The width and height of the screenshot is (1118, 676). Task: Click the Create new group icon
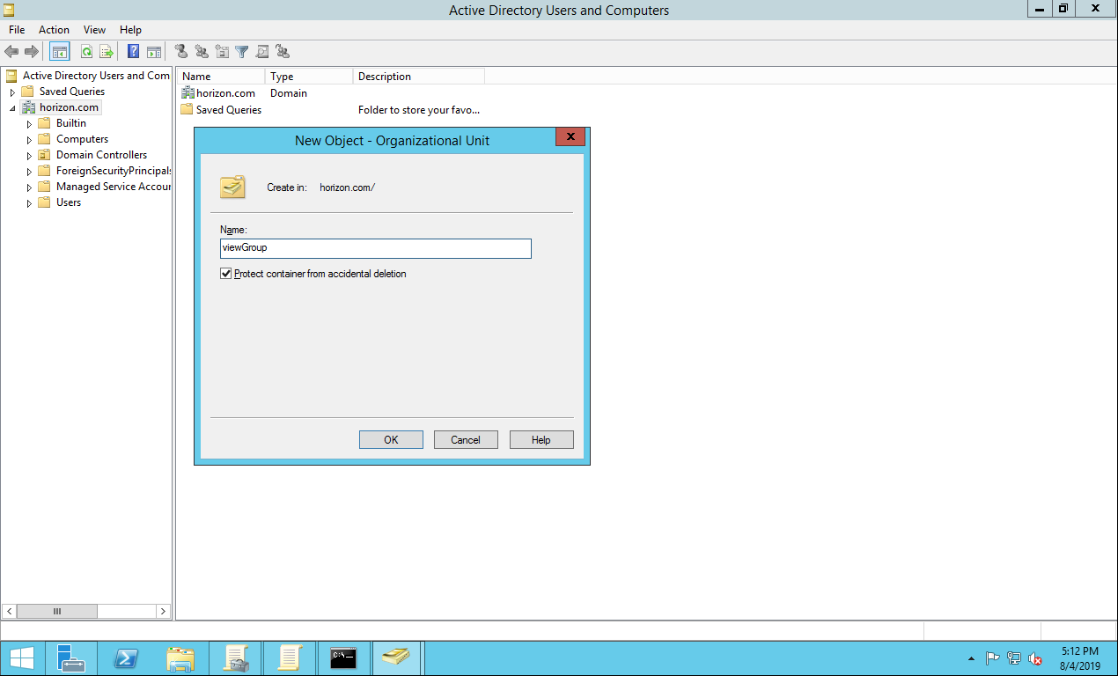coord(202,52)
